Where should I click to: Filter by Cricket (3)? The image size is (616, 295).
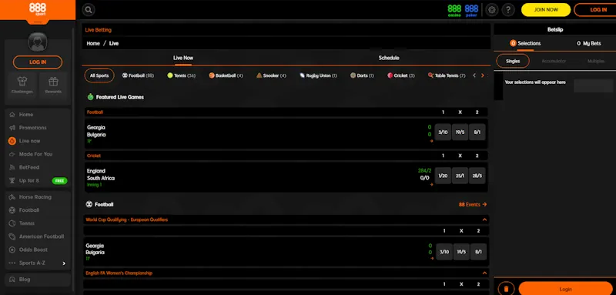(x=400, y=75)
